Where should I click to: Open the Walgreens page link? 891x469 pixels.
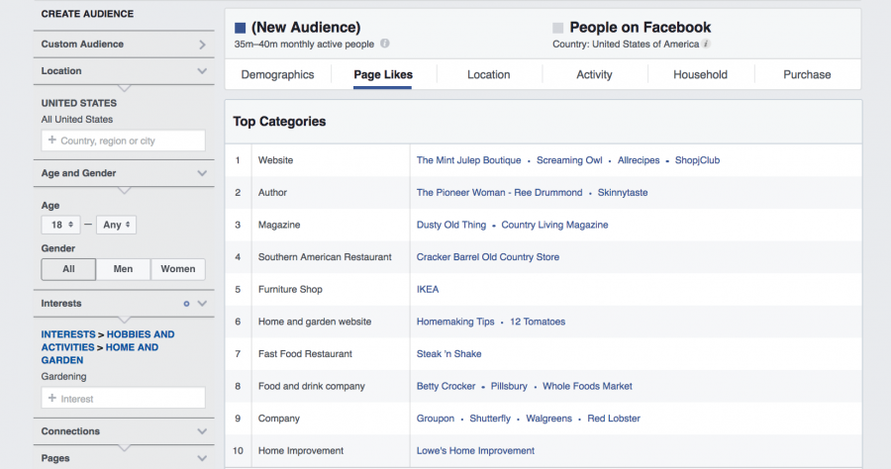(548, 419)
